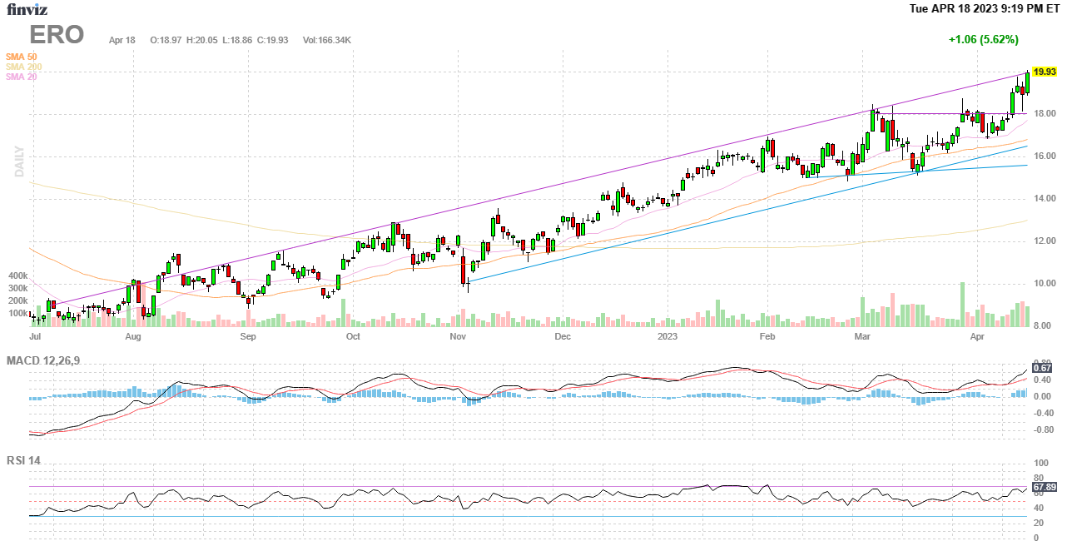Select the RSI 14 indicator title
The height and width of the screenshot is (551, 1067).
[x=23, y=460]
